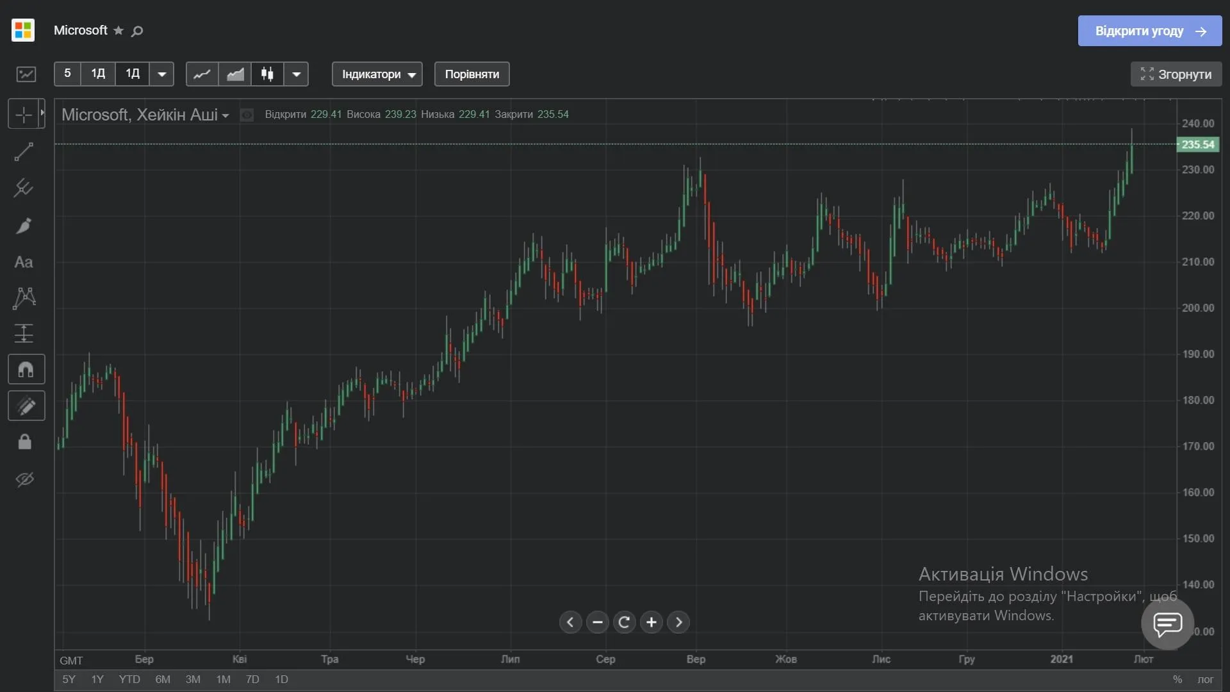Toggle stay-in-drawing-mode pencil icon
The image size is (1230, 692).
click(26, 406)
